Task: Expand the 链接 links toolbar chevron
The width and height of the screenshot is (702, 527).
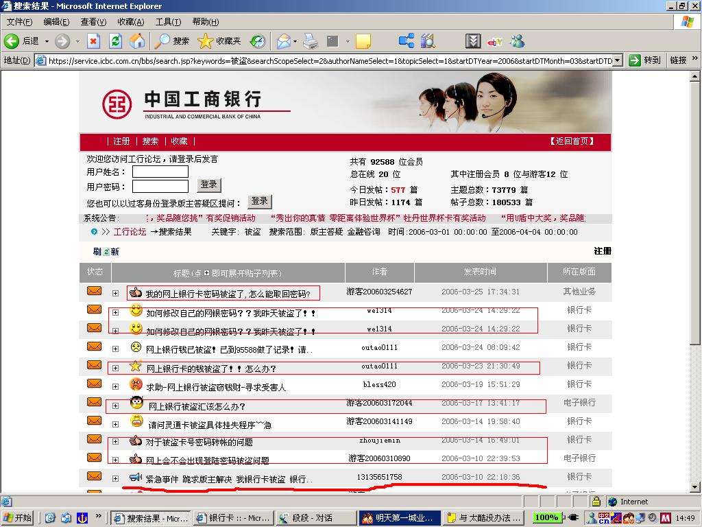Action: pyautogui.click(x=695, y=58)
